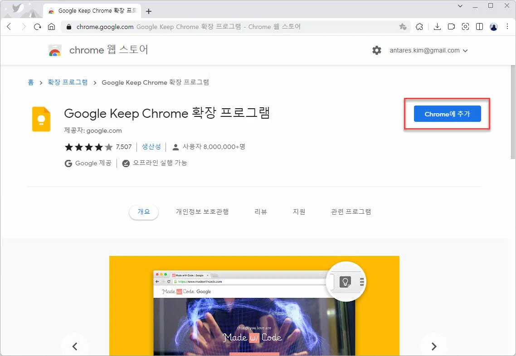Show the next screenshot in carousel
Screen dimensions: 516x356
(434, 346)
